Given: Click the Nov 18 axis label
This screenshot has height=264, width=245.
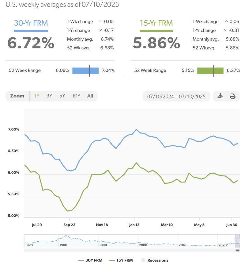Looking at the screenshot, I should click(102, 225).
